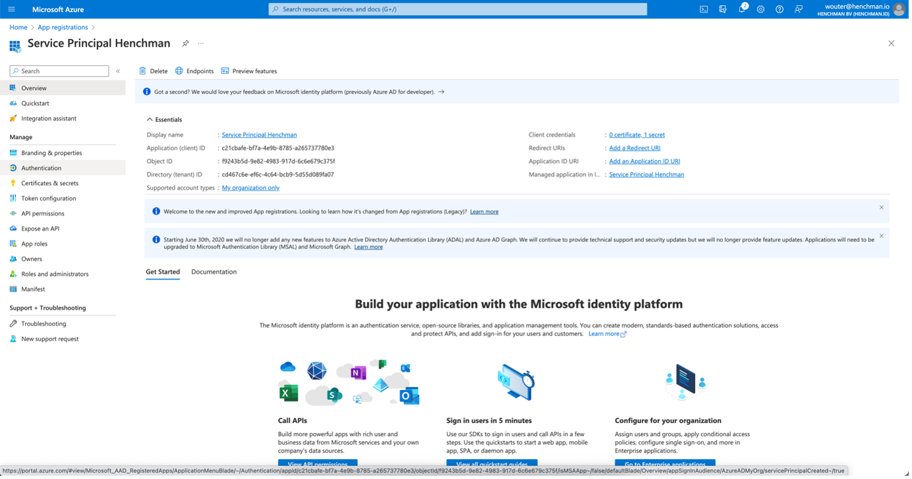Open Integration assistant
The height and width of the screenshot is (479, 912).
point(63,119)
